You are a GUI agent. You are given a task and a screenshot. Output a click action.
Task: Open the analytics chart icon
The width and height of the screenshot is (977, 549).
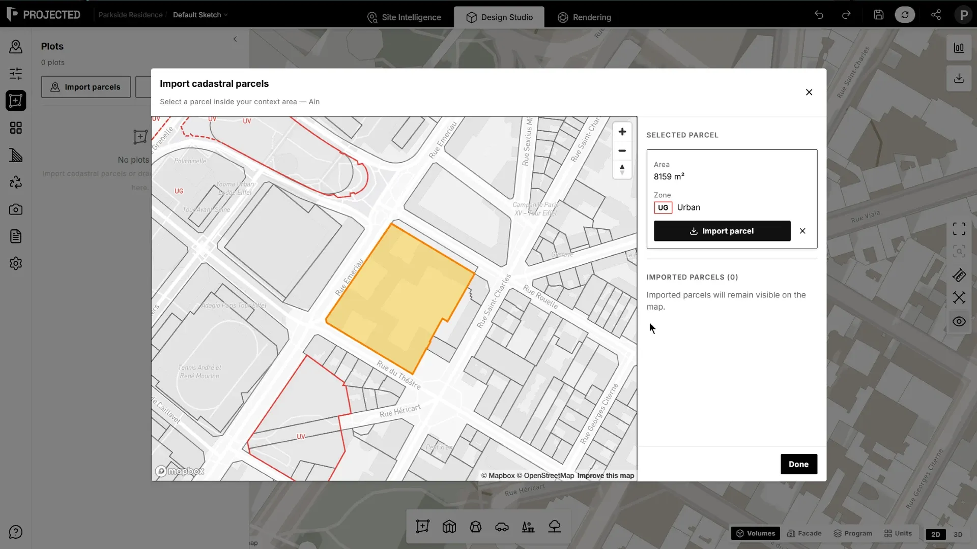959,48
